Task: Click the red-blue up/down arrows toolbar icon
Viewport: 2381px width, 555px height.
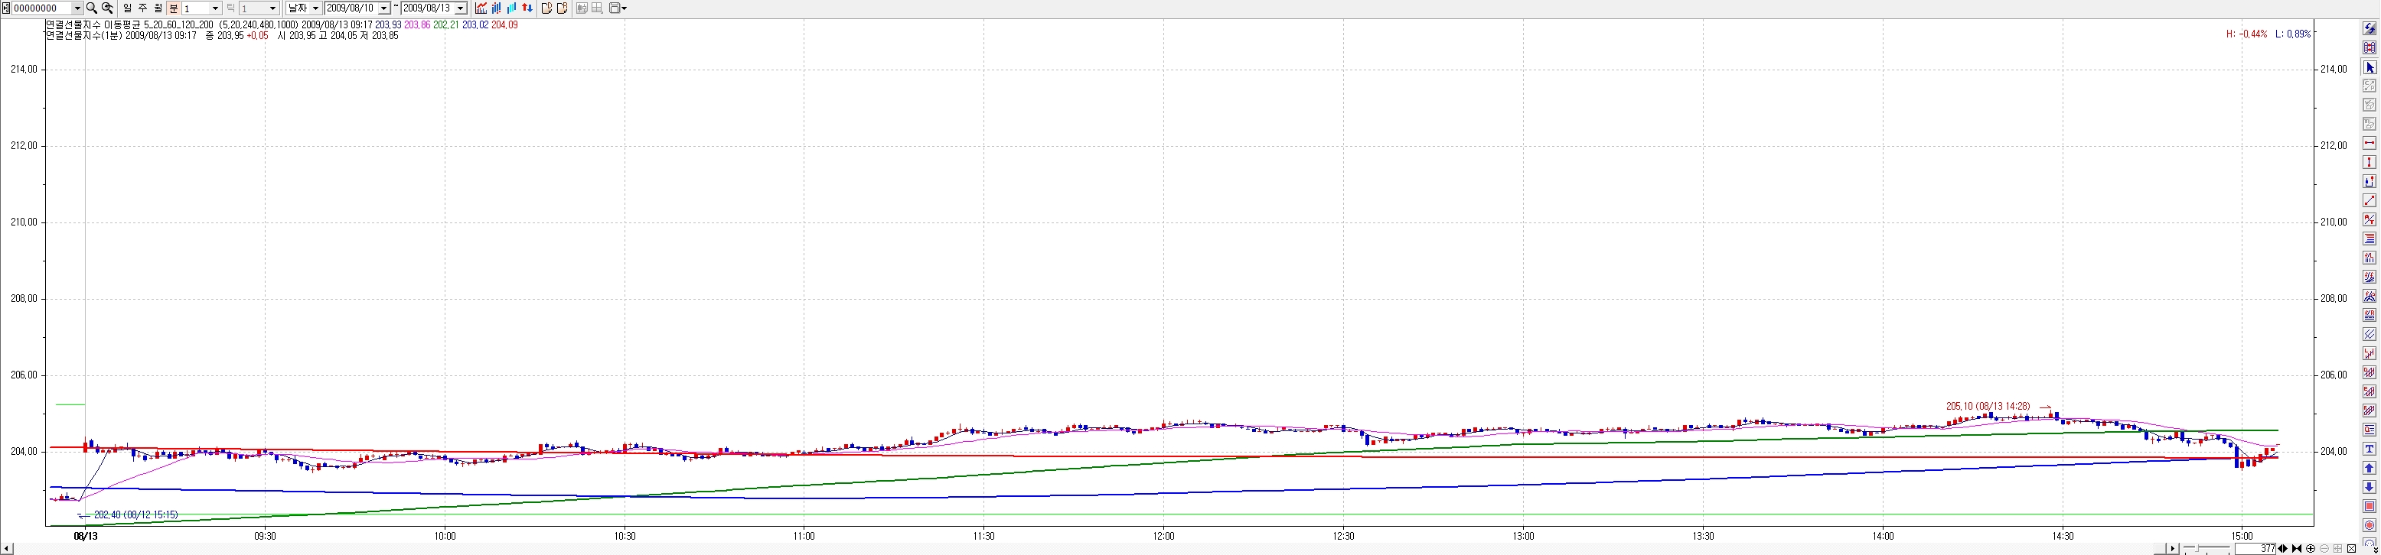Action: coord(527,8)
